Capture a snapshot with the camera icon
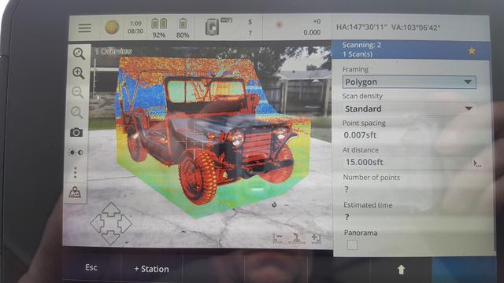Viewport: 504px width, 283px height. click(76, 132)
